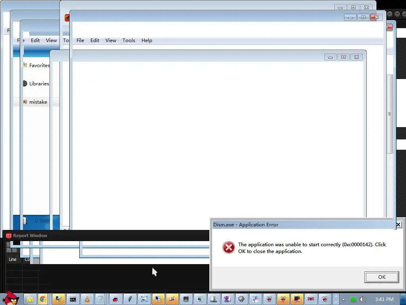Click the Dev-C++ icon in Report Window title

(x=9, y=236)
